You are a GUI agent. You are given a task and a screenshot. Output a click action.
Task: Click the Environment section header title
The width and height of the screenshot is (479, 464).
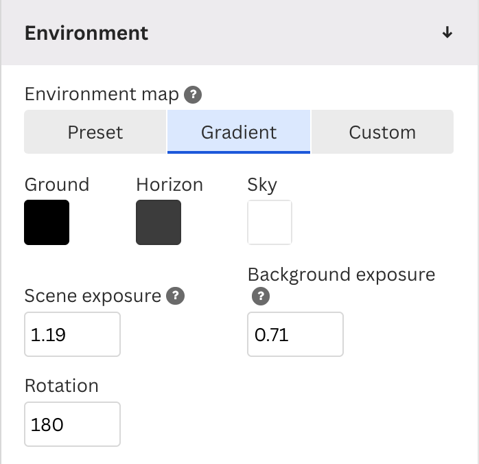(x=86, y=33)
